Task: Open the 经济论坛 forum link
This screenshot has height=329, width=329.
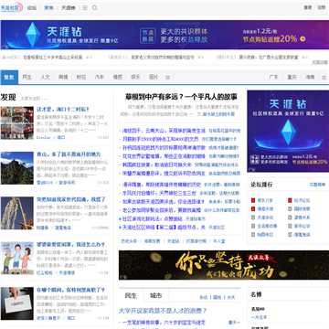Action: click(302, 200)
